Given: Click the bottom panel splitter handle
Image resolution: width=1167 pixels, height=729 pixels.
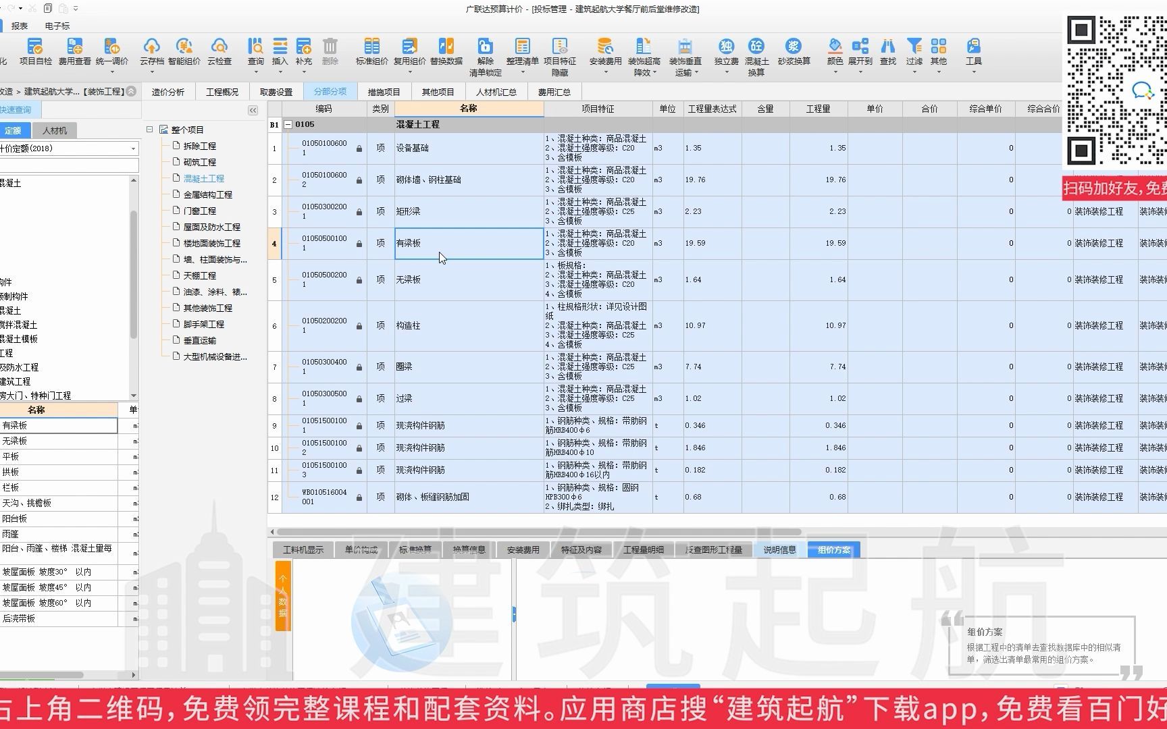Looking at the screenshot, I should point(513,614).
